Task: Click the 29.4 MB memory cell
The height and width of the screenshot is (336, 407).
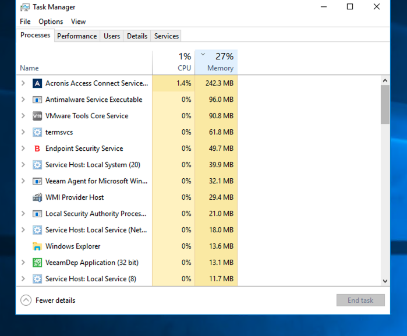Action: point(216,197)
